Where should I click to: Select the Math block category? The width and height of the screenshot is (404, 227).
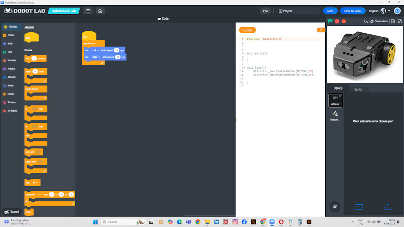tap(8, 44)
